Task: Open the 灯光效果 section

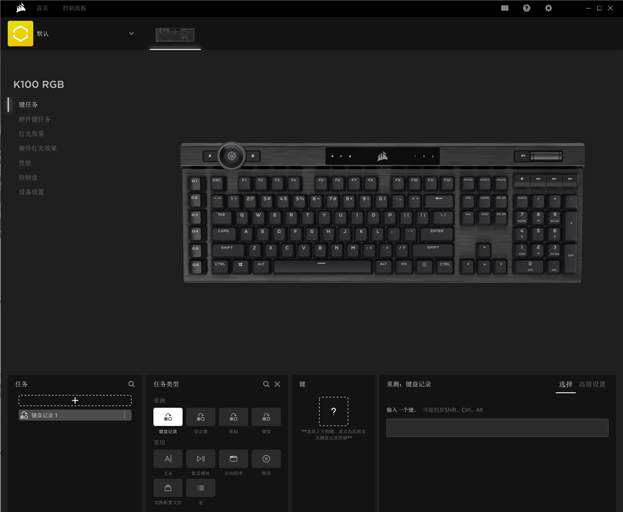Action: (31, 134)
